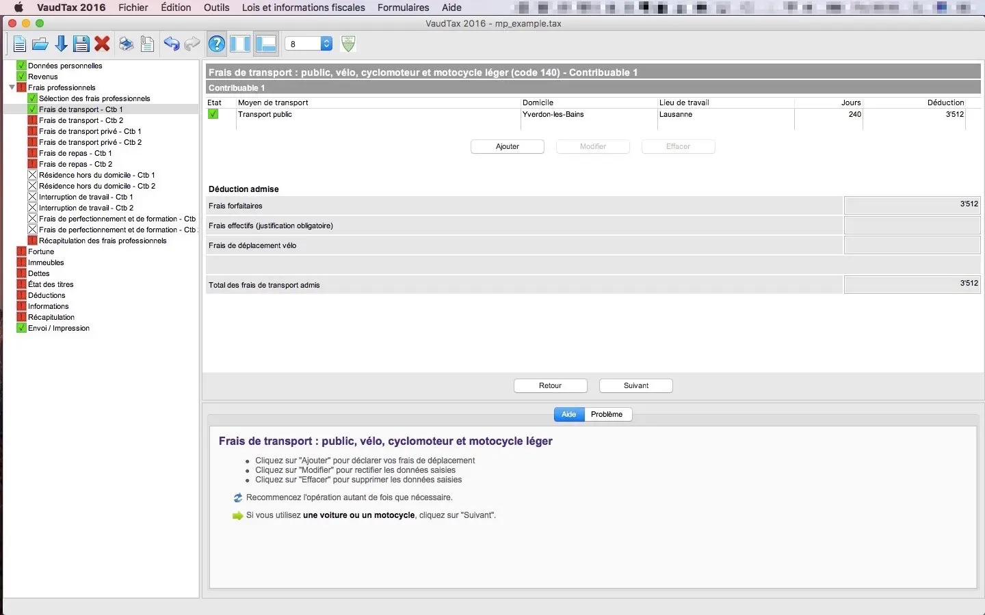The image size is (985, 615).
Task: Click the attached documents paperclip icon
Action: click(147, 44)
